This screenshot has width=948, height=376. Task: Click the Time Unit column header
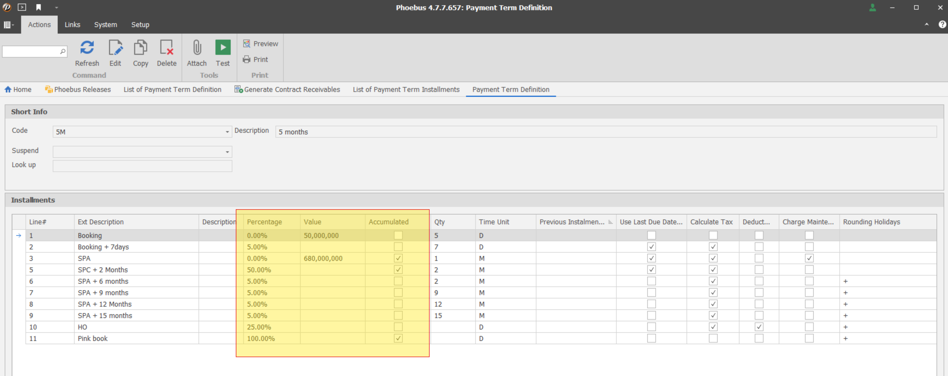tap(505, 222)
